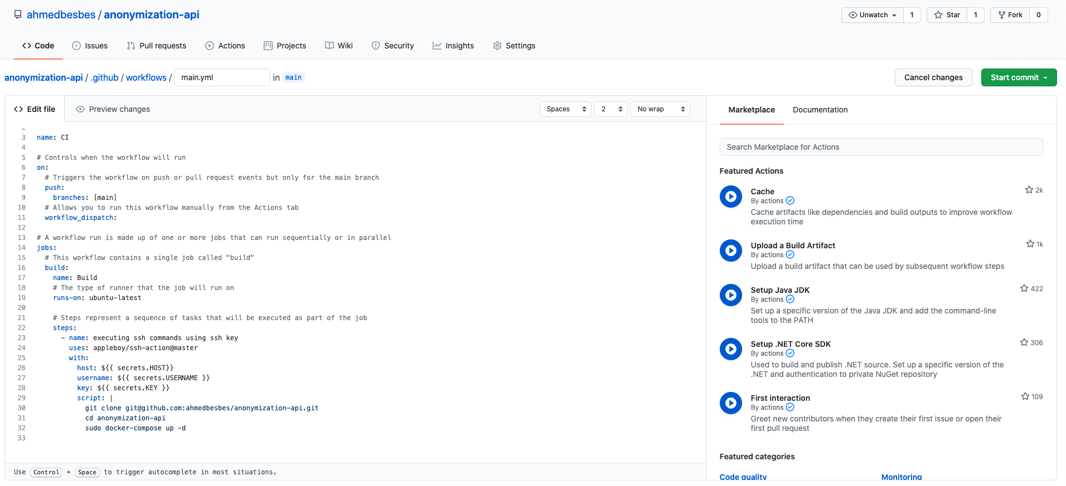Click line "runs-on: ubuntu-latest" in editor
The width and height of the screenshot is (1066, 486).
[97, 298]
